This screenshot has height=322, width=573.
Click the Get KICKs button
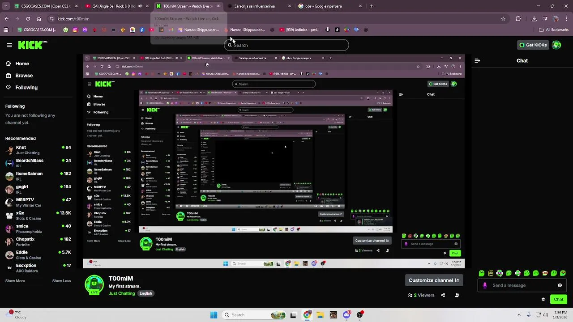pos(533,45)
